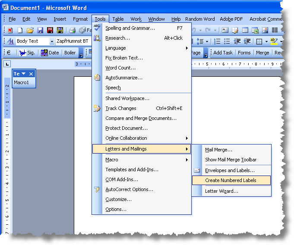Increase the paragraph indent

247,41
